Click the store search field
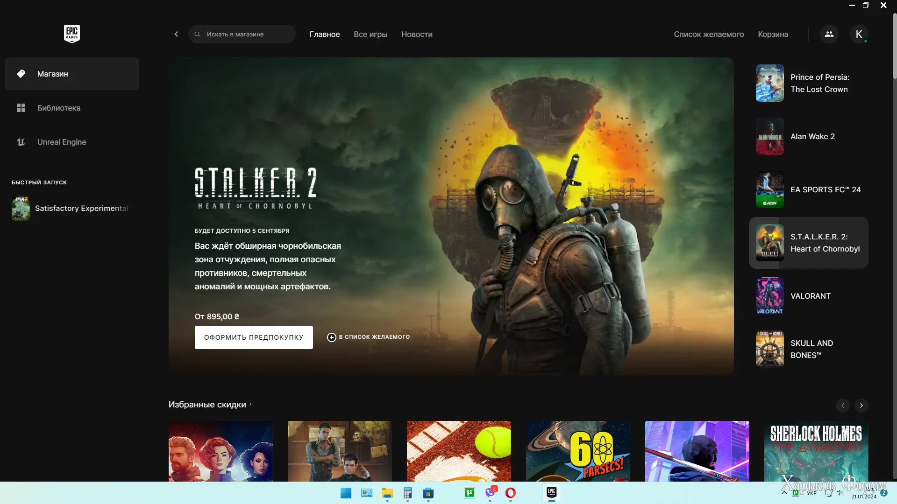The width and height of the screenshot is (897, 504). 243,34
